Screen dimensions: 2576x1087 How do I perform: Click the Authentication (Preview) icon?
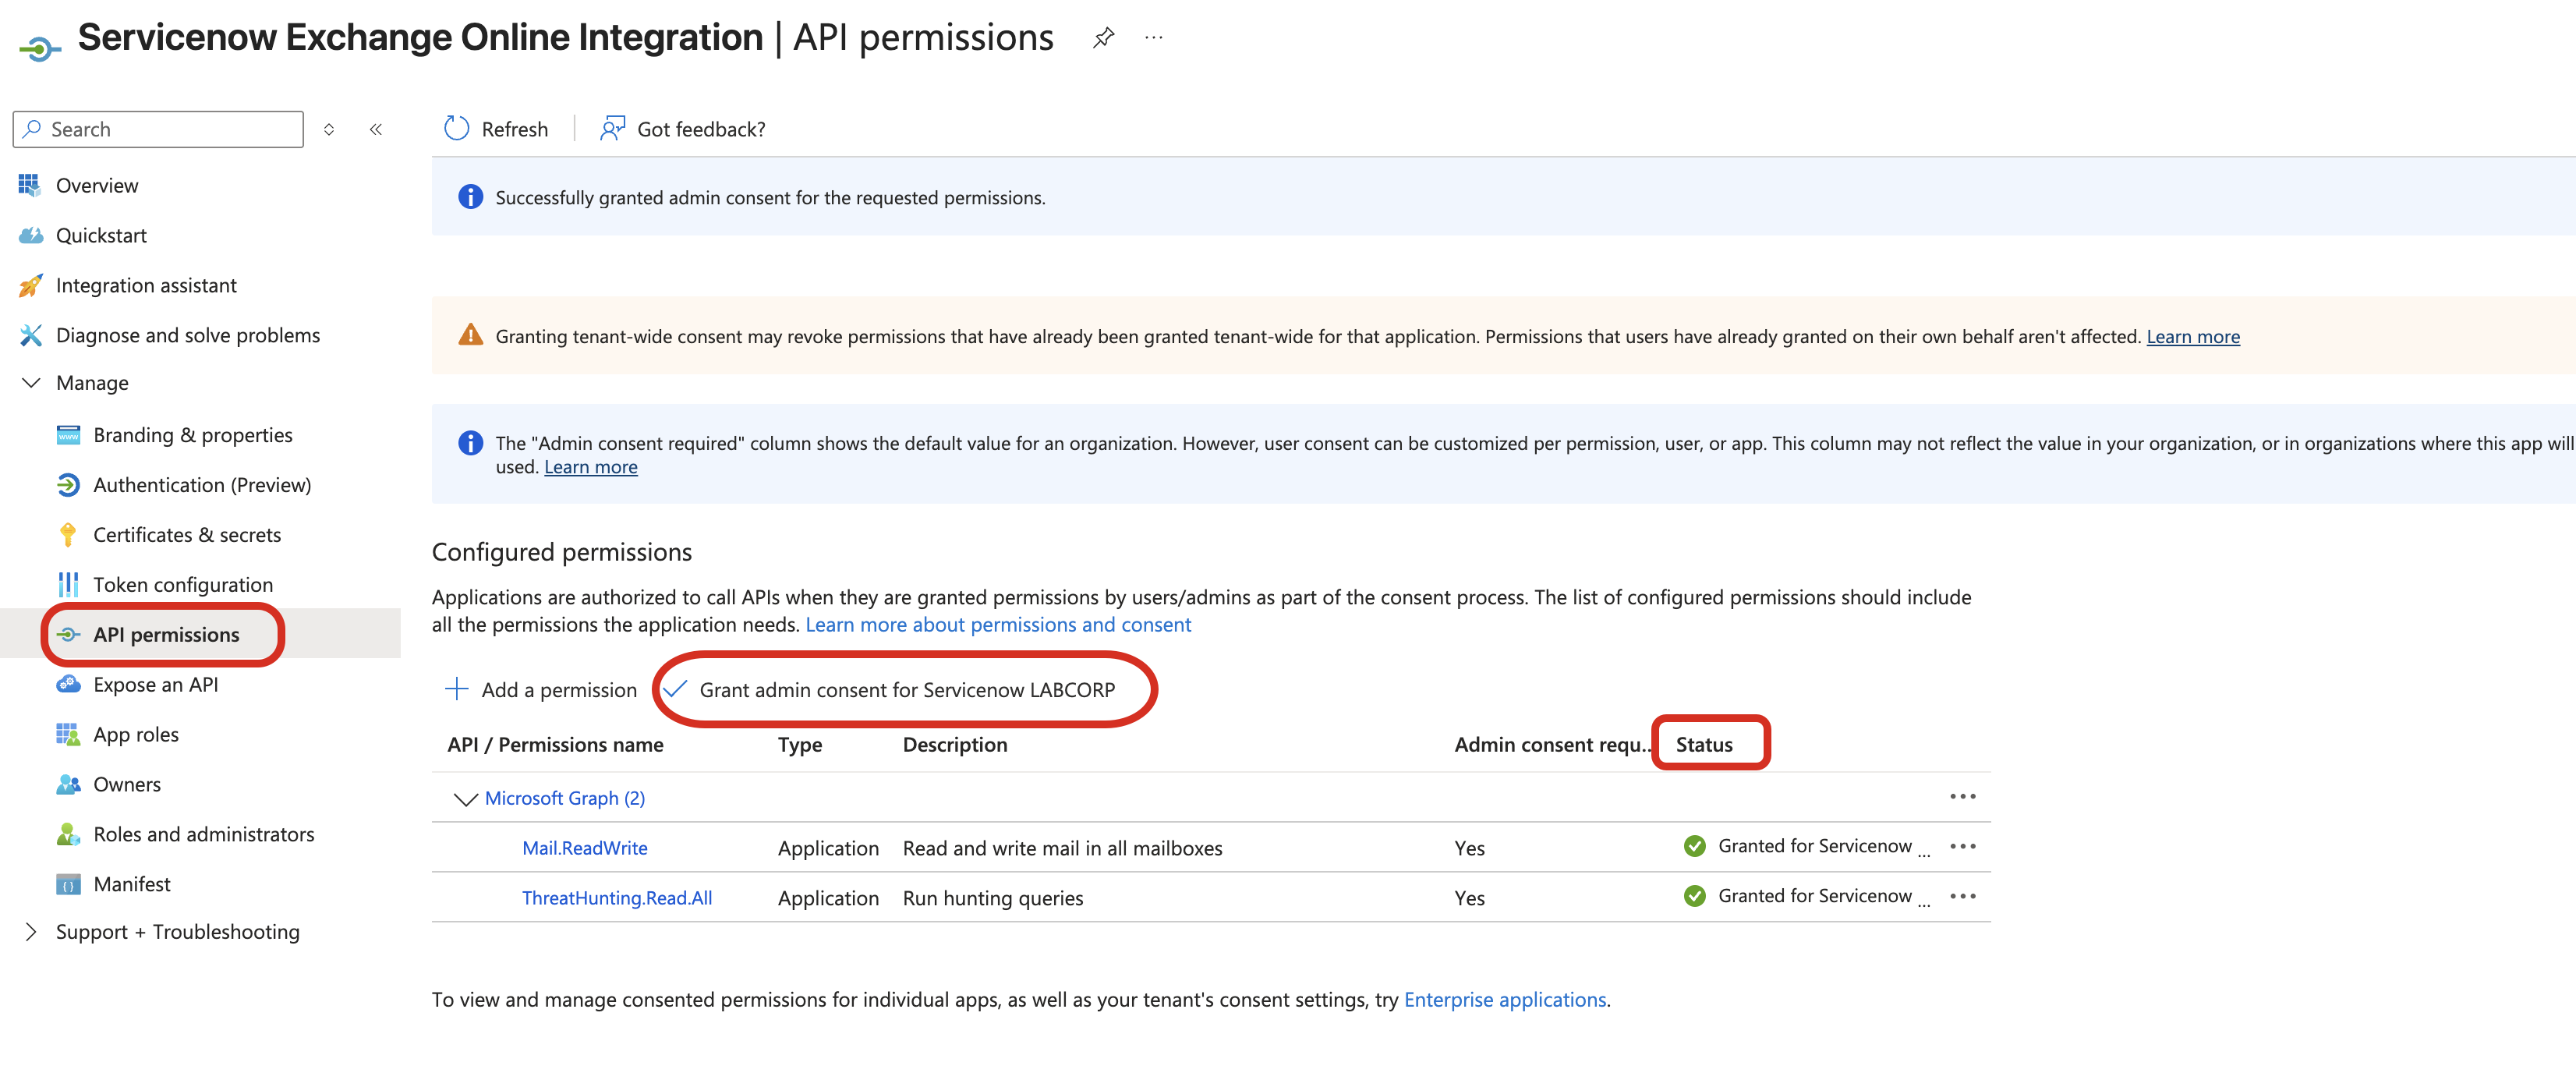[68, 485]
